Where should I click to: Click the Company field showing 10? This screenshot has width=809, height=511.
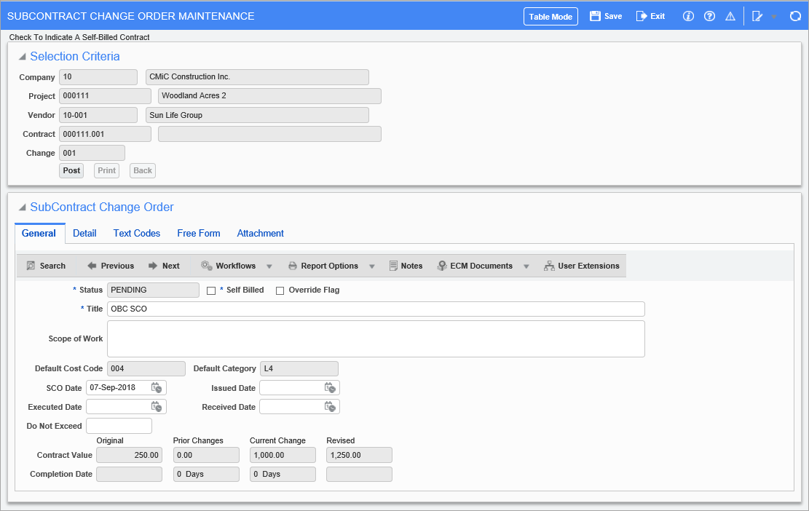click(x=98, y=77)
